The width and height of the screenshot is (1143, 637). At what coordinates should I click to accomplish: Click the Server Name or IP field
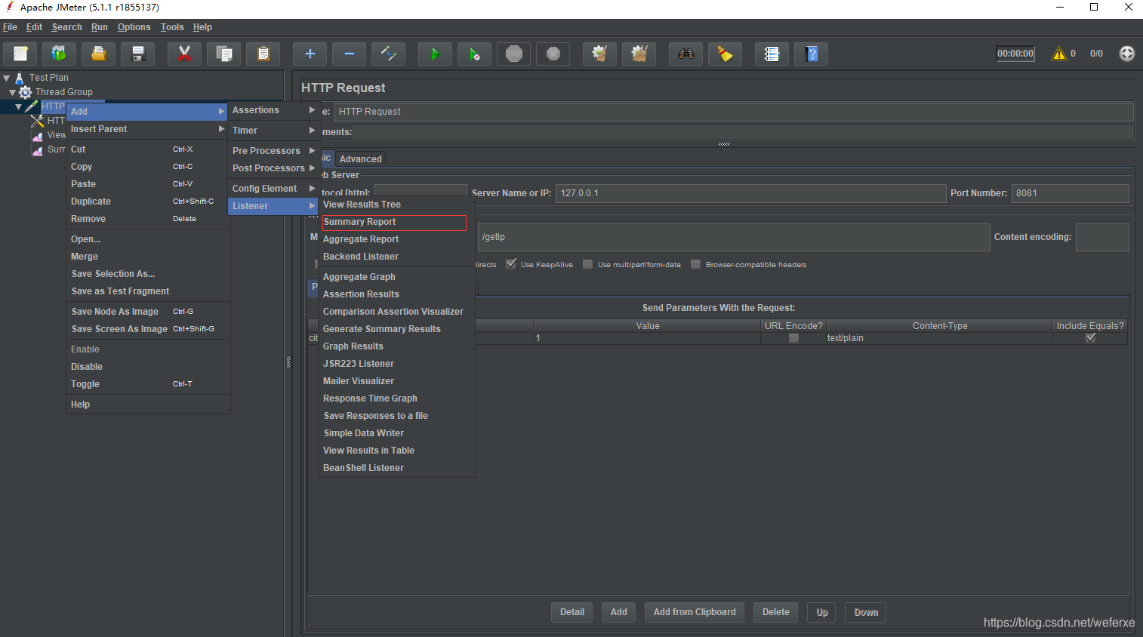(x=750, y=193)
